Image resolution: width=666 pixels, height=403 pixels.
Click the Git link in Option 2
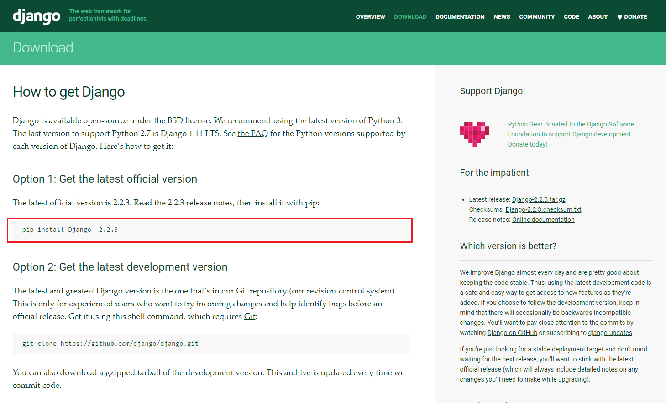(250, 316)
